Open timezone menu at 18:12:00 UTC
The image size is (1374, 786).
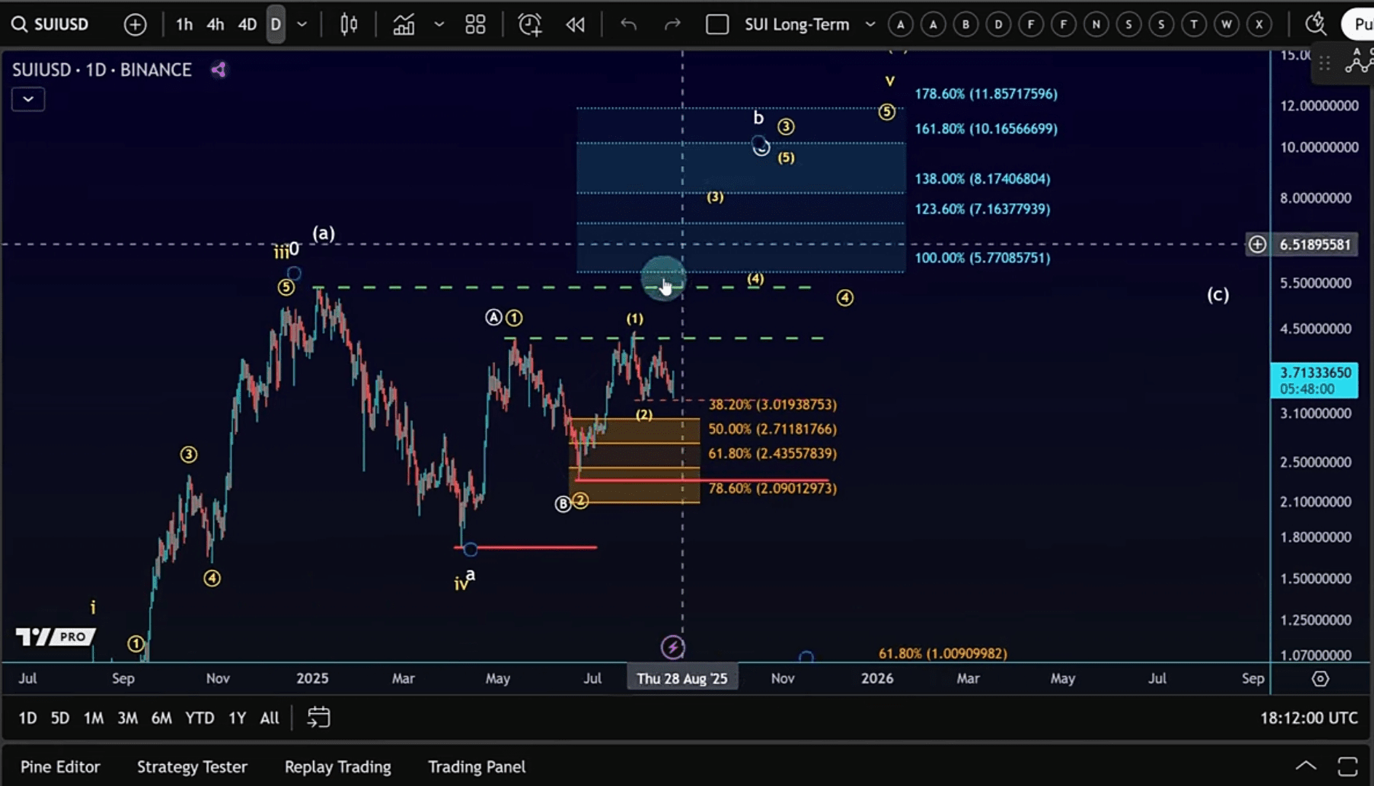coord(1308,718)
